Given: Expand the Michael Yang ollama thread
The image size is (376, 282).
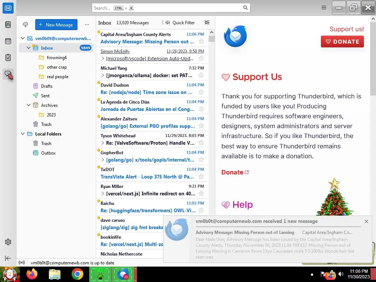Looking at the screenshot, I should pyautogui.click(x=103, y=75).
